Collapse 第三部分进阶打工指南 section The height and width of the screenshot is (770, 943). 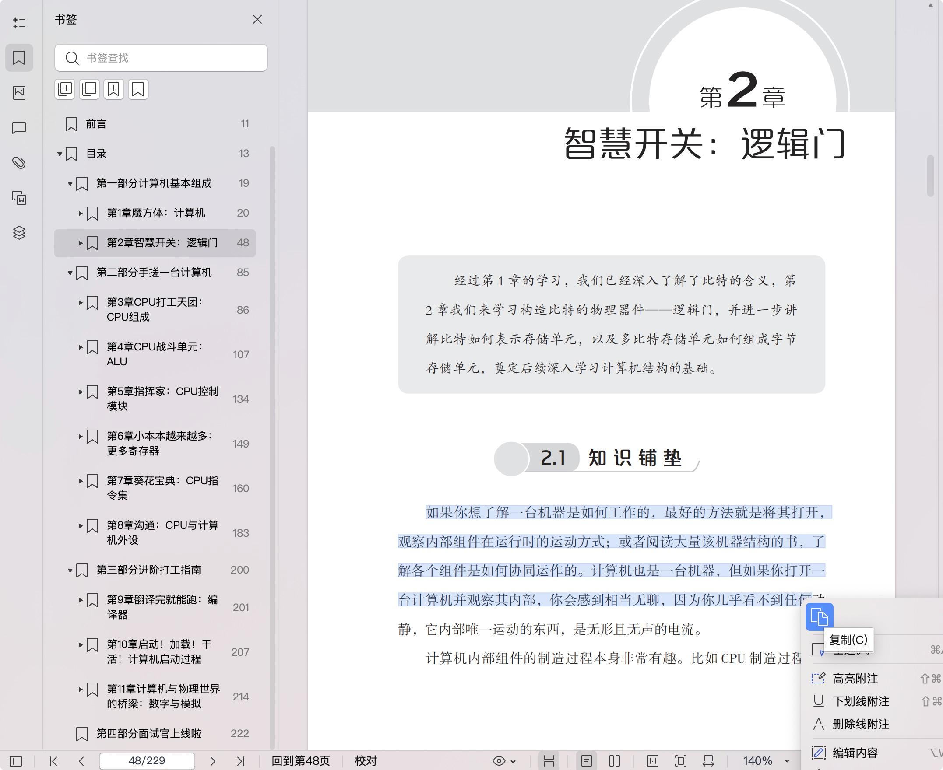pos(70,570)
